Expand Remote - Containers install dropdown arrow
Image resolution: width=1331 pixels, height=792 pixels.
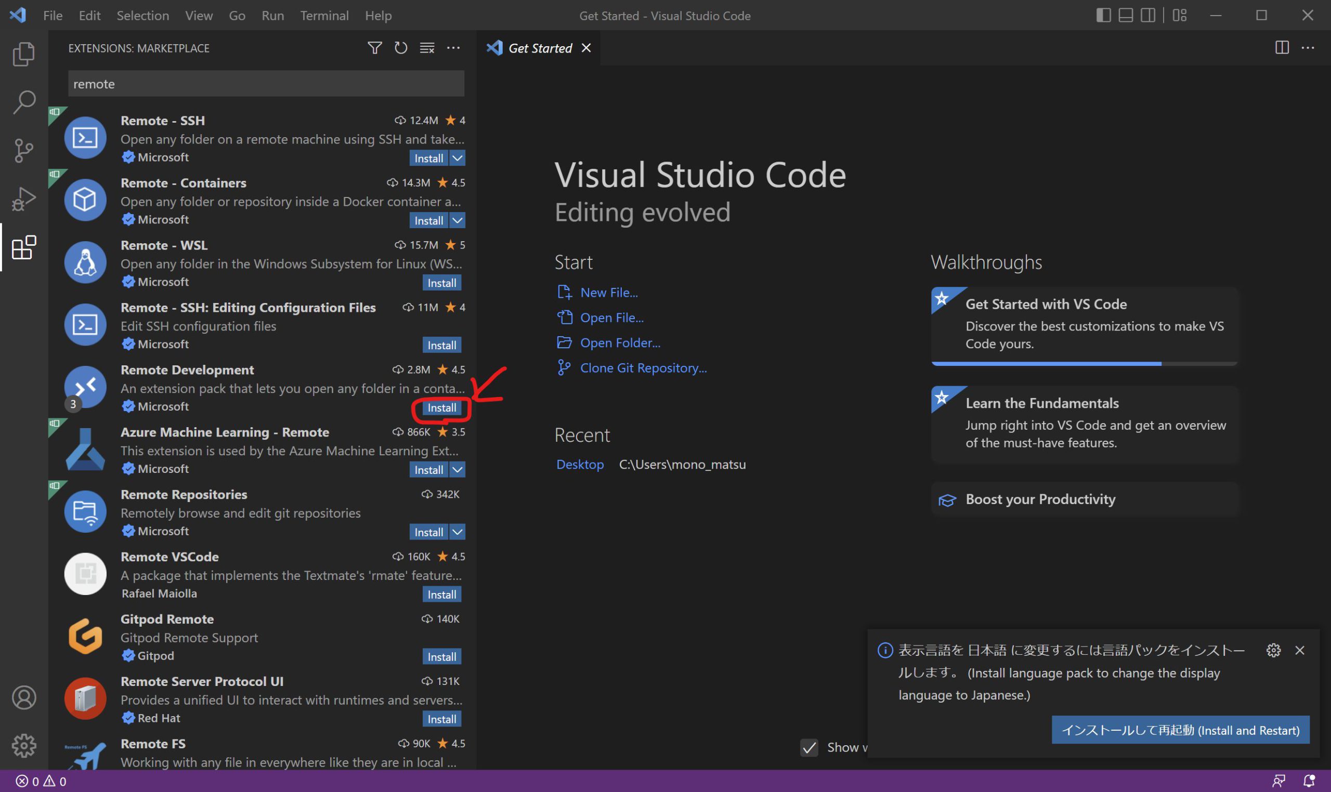click(x=458, y=220)
